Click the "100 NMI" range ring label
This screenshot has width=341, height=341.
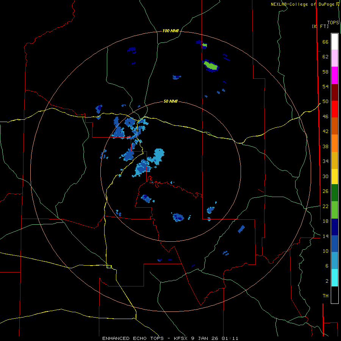pyautogui.click(x=170, y=31)
